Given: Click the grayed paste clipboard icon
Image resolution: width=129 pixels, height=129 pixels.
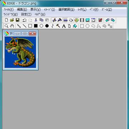Looking at the screenshot, I should [x=47, y=20].
